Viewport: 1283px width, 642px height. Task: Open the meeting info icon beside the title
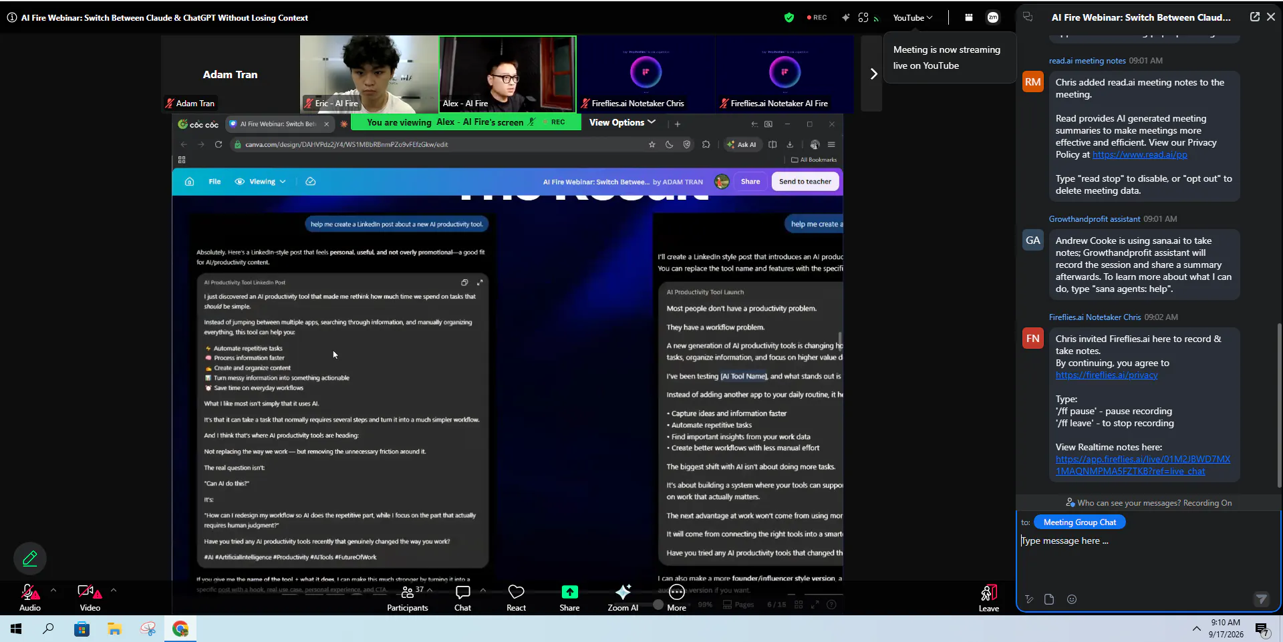pyautogui.click(x=12, y=18)
